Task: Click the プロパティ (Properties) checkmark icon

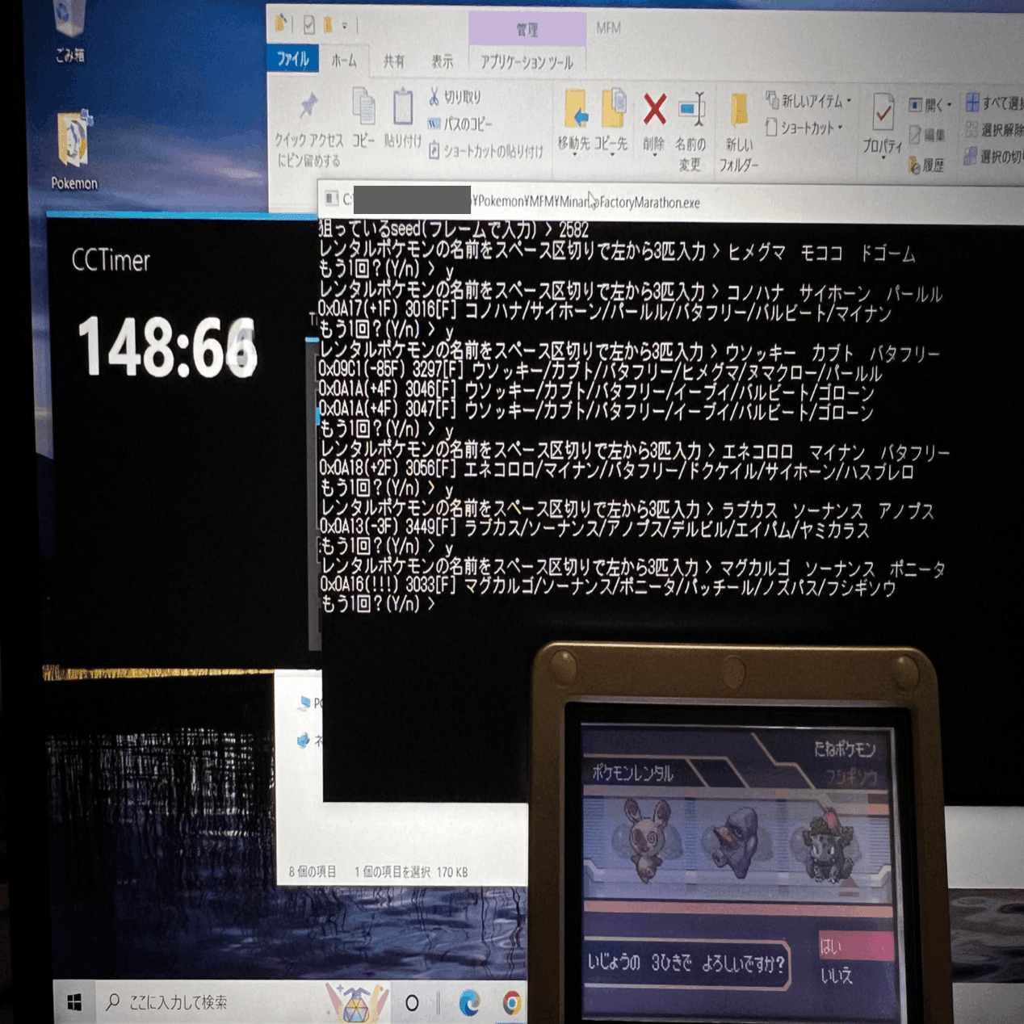Action: point(883,113)
